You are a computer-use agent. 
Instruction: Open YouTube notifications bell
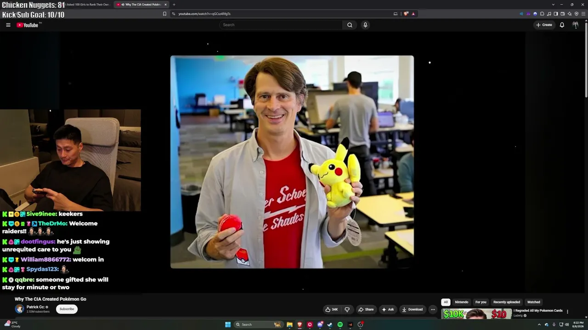562,25
